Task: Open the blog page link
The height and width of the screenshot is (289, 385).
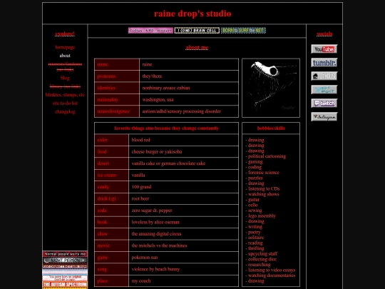Action: [65, 78]
